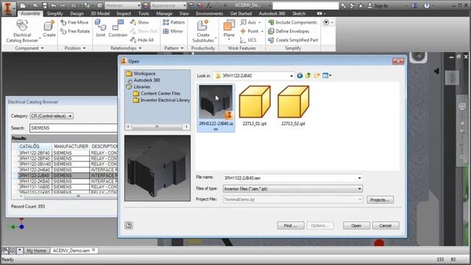Click Include Components tool
The width and height of the screenshot is (471, 265).
(293, 22)
